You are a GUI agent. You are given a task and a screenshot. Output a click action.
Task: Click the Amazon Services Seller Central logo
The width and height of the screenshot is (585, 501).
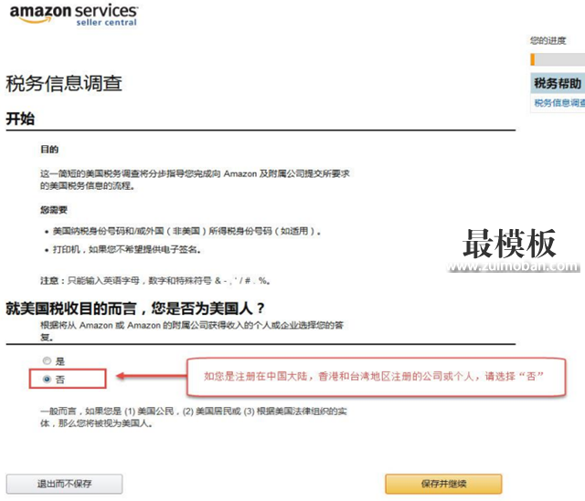click(x=74, y=15)
